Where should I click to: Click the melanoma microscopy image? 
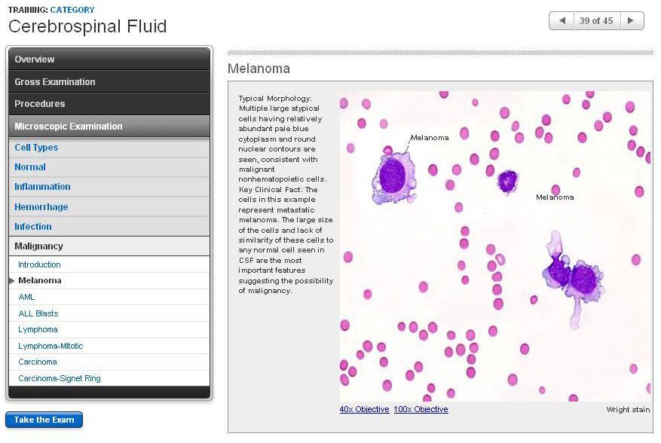pos(494,246)
